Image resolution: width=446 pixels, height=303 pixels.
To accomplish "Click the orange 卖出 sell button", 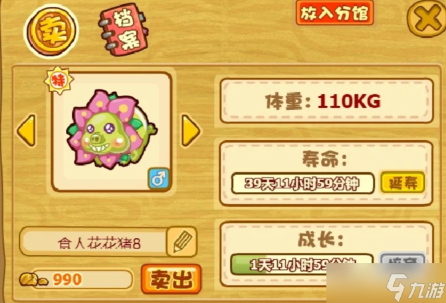I will pos(171,279).
